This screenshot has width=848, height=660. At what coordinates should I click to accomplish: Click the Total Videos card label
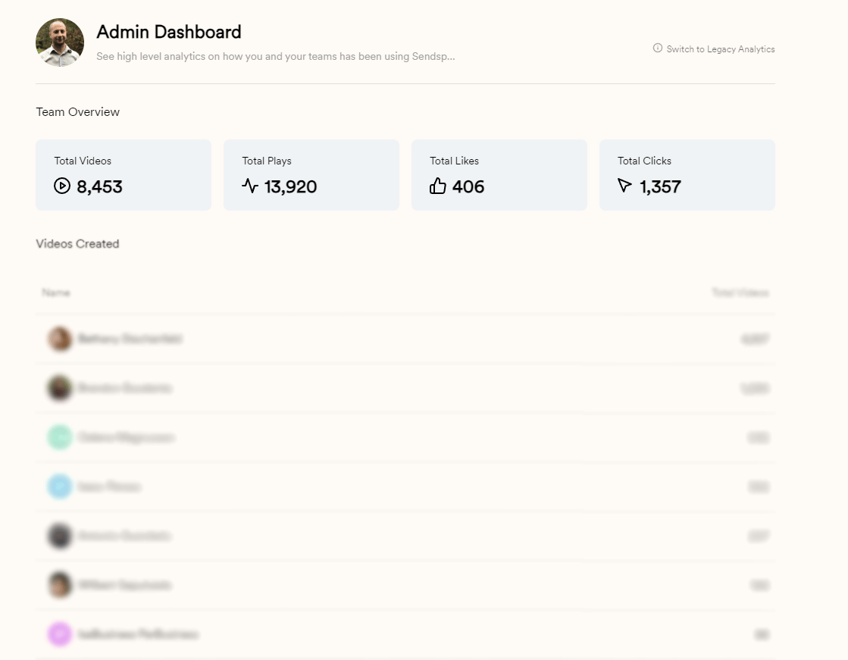(x=83, y=161)
